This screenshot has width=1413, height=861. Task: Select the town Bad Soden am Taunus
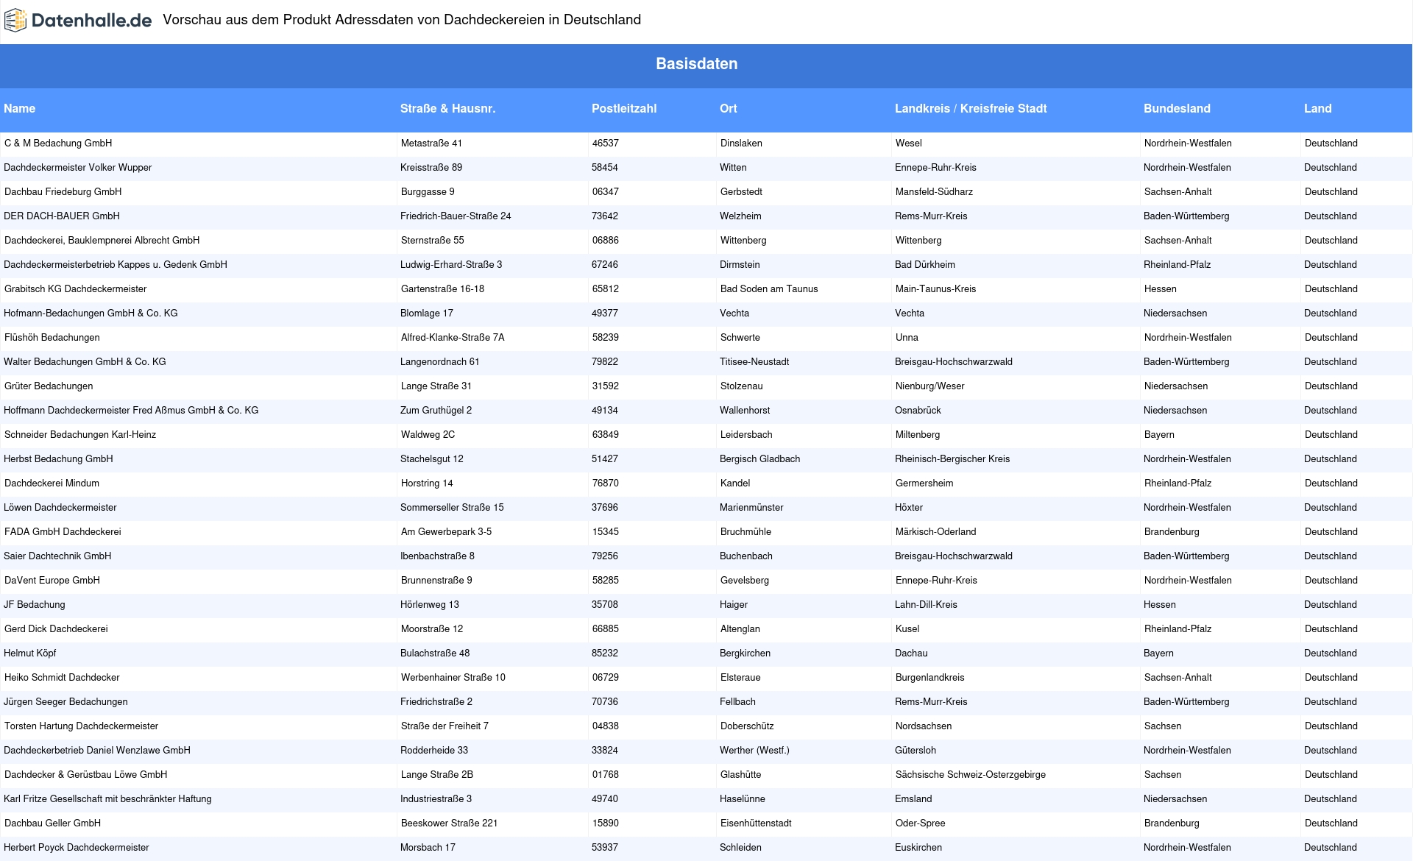tap(769, 289)
